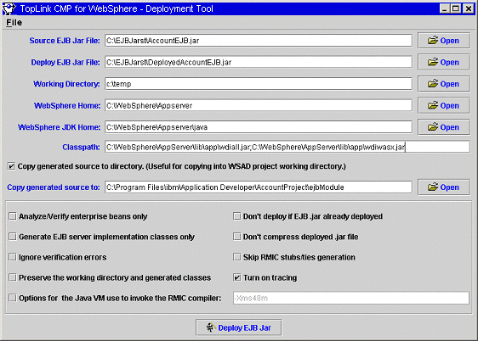
Task: Close the Deployment Tool window
Action: (468, 8)
